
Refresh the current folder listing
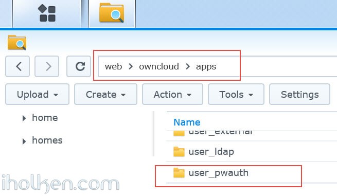point(78,66)
